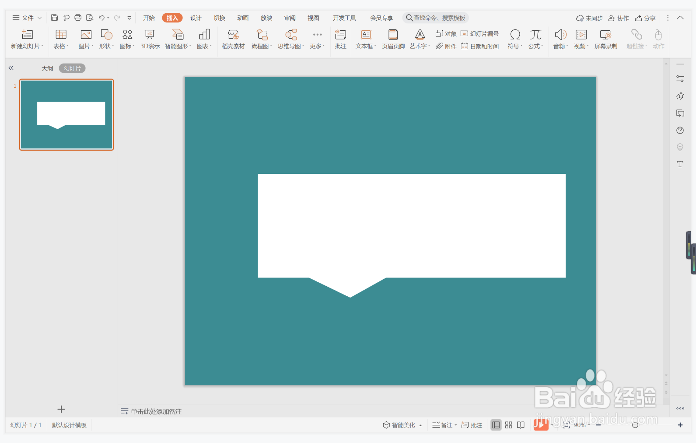The image size is (696, 443).
Task: Click the zoom slider handle
Action: pyautogui.click(x=635, y=425)
